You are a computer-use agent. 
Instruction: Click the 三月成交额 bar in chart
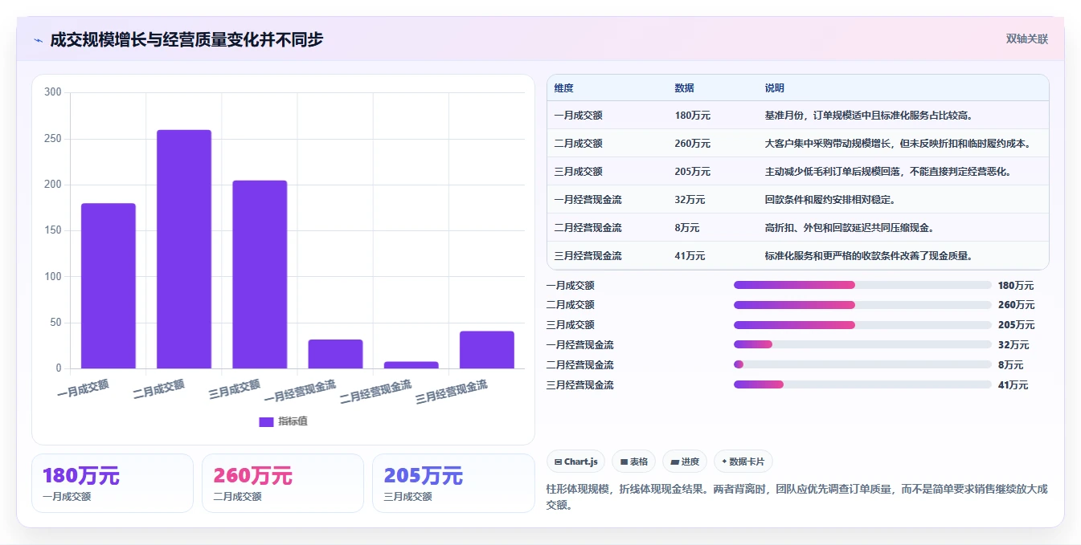pos(260,275)
